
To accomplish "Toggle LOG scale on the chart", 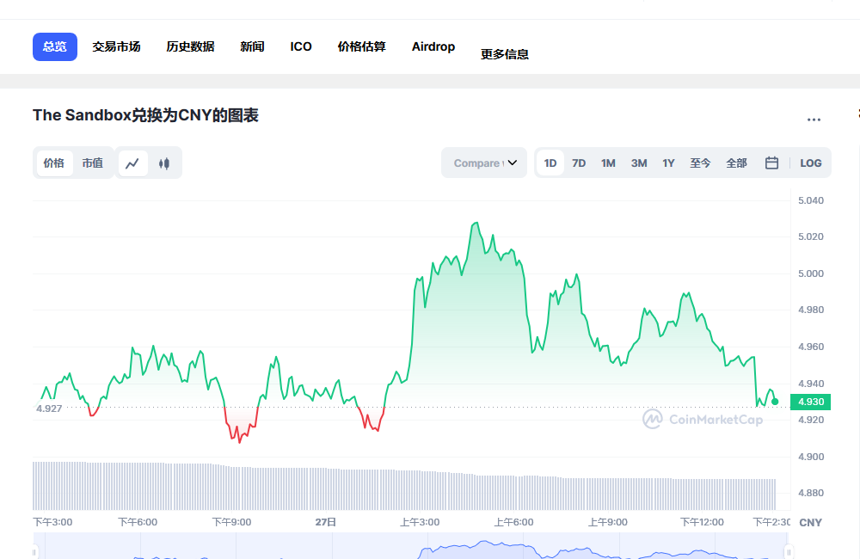I will 811,163.
